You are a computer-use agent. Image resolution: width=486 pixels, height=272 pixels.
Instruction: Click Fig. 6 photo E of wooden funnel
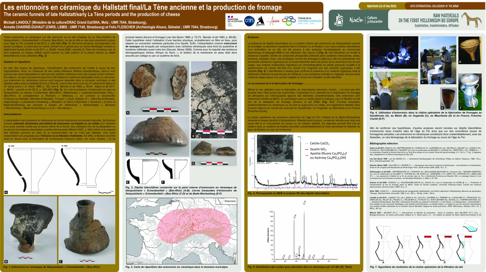coord(448,98)
